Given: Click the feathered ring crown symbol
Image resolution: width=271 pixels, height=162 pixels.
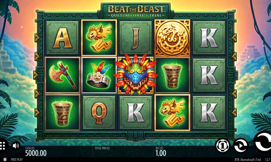Looking at the screenshot, I should 99,75.
